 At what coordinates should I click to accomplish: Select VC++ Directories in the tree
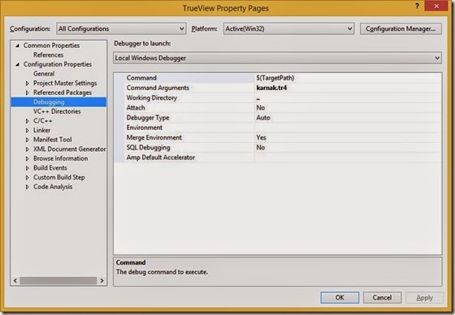click(x=57, y=111)
